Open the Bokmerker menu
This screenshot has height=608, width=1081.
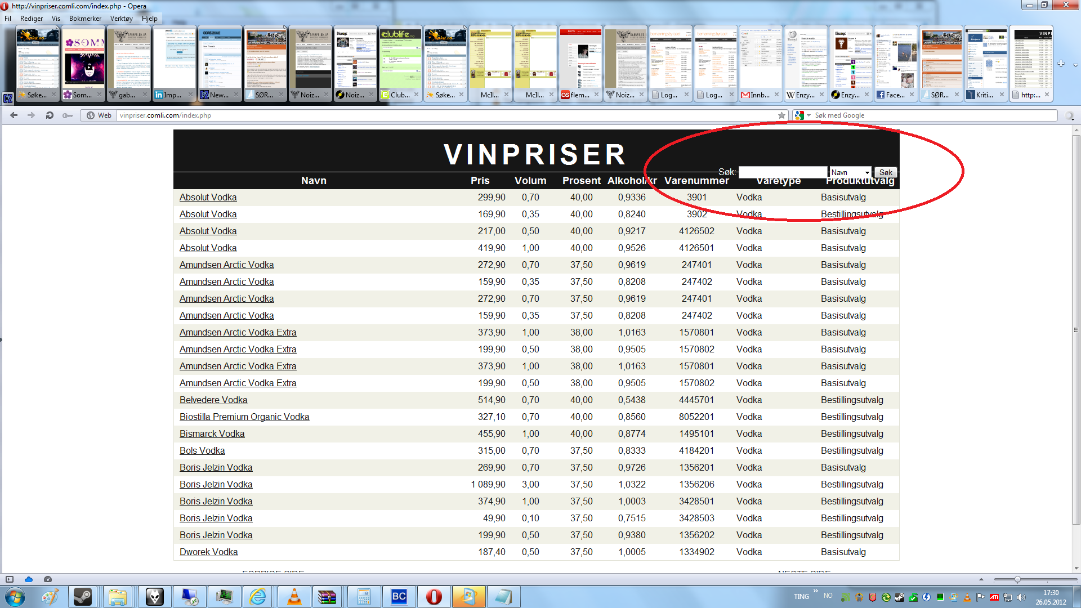coord(85,19)
